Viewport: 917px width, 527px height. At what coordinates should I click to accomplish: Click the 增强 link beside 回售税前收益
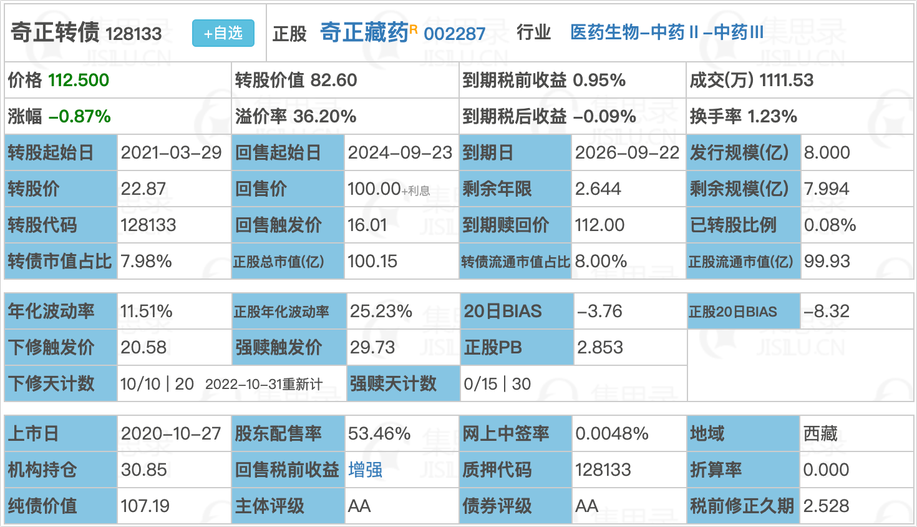[x=365, y=470]
